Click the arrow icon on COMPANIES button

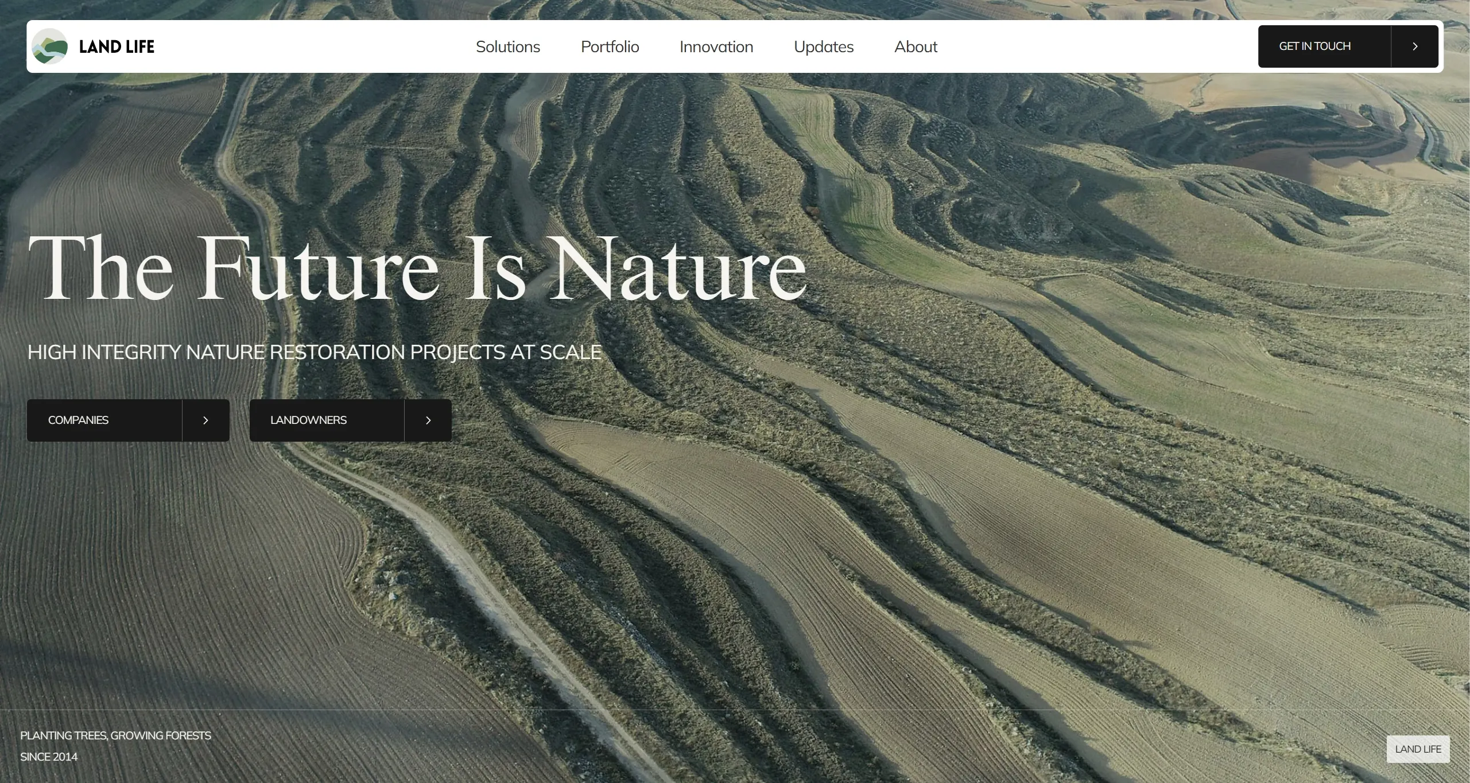(205, 420)
